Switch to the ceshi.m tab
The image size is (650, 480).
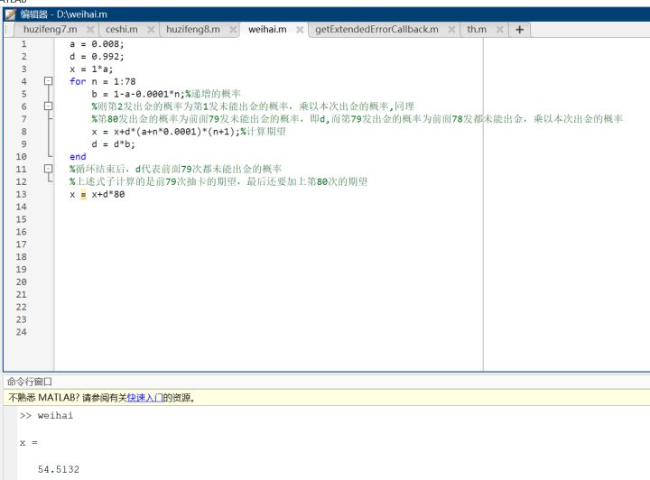click(x=122, y=30)
